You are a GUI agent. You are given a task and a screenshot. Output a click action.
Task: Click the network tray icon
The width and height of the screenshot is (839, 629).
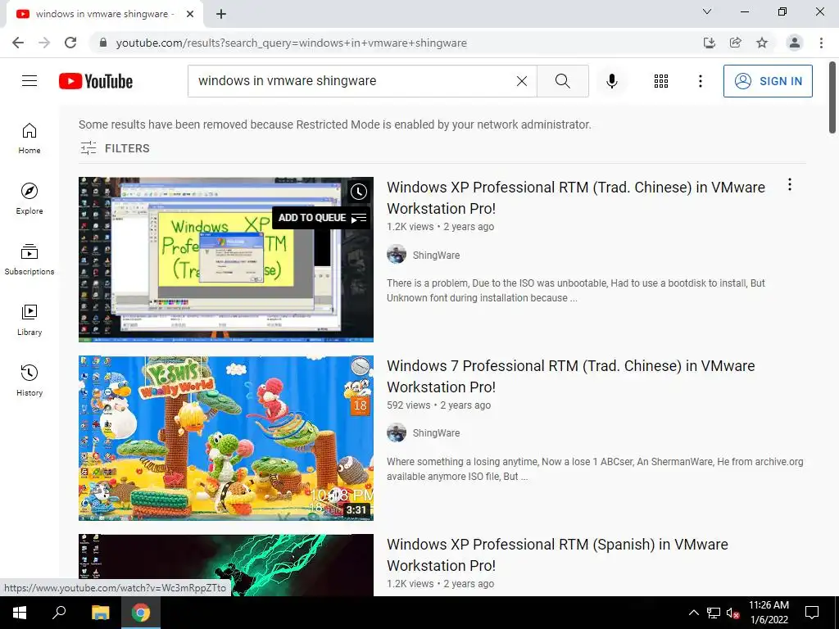coord(714,613)
